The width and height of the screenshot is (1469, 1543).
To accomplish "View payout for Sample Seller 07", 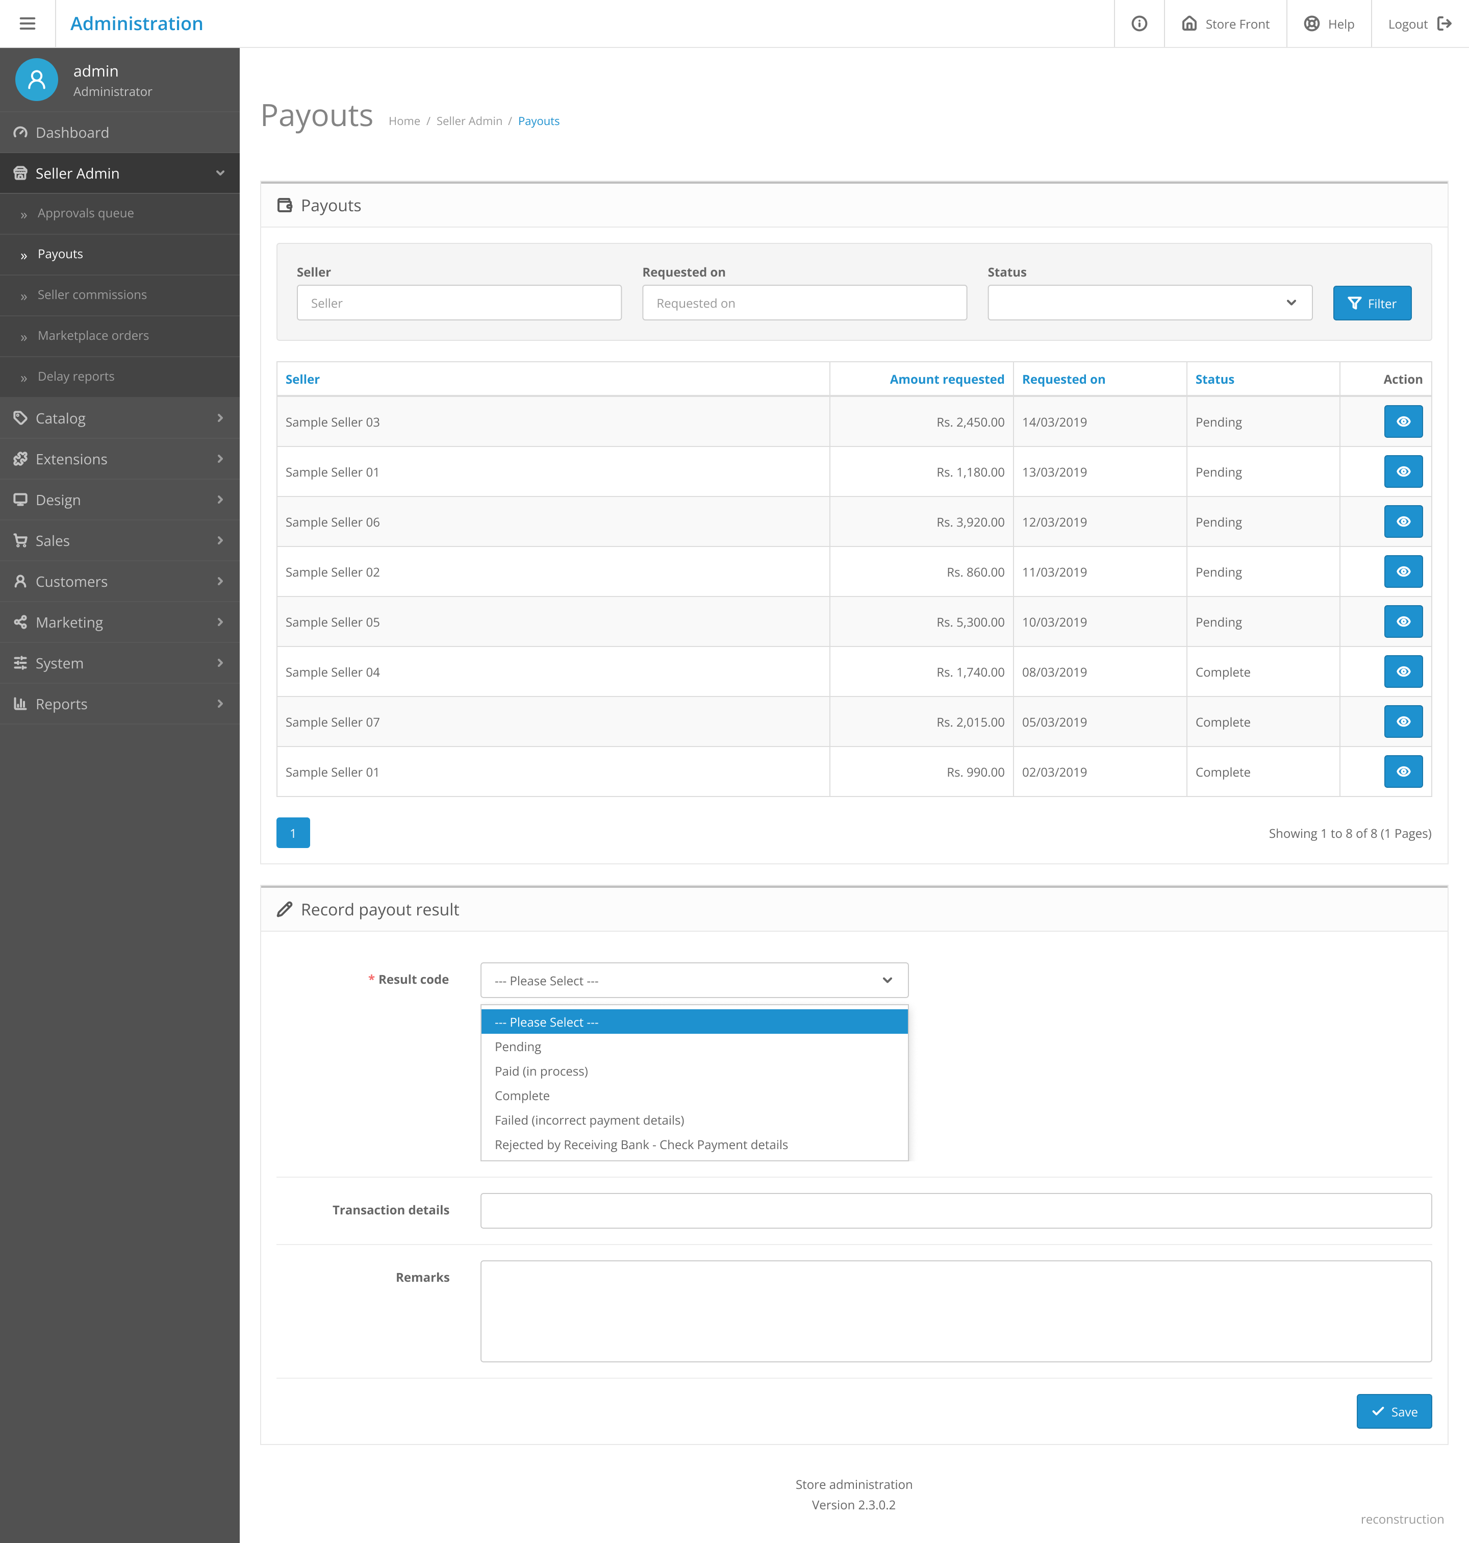I will [1403, 721].
